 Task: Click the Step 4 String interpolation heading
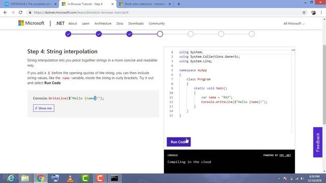pos(62,51)
